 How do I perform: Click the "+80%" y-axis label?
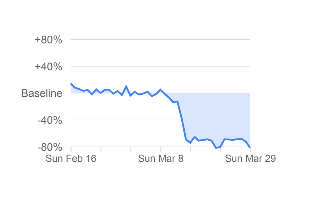click(49, 40)
